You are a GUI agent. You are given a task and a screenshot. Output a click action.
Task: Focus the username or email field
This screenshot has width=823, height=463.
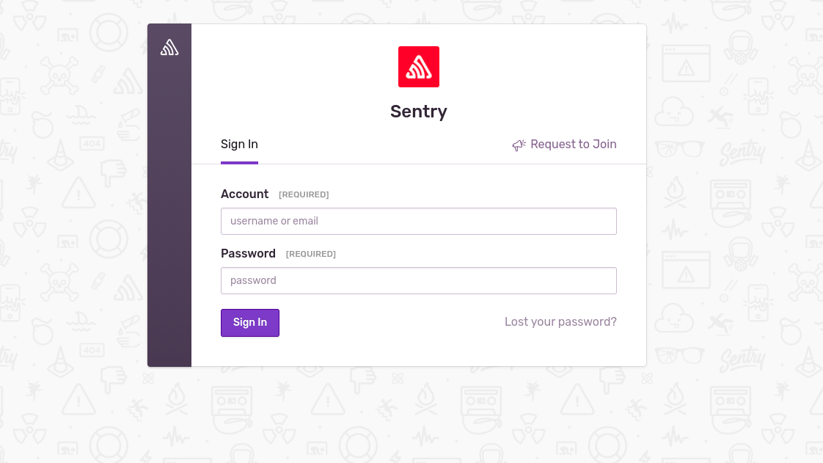418,221
